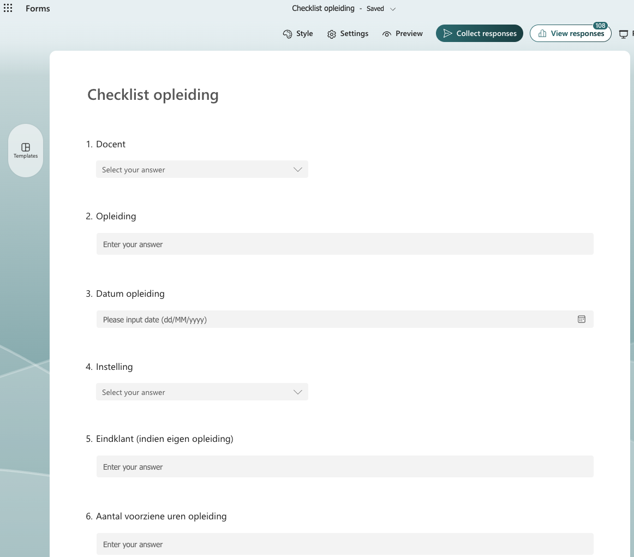Click the Present screen icon
Image resolution: width=634 pixels, height=557 pixels.
[624, 34]
